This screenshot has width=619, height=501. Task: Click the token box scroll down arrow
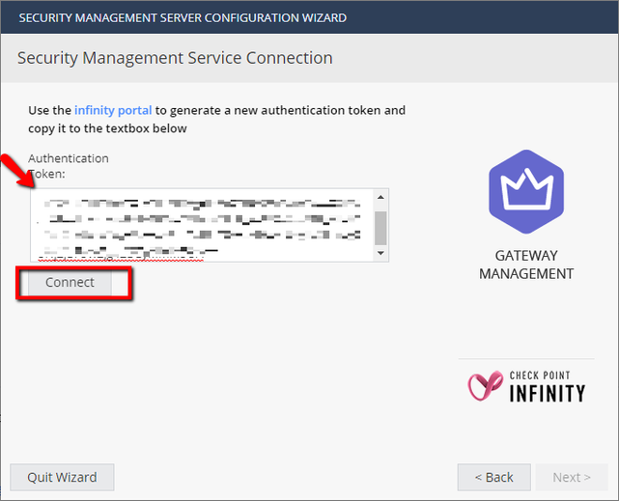coord(380,253)
